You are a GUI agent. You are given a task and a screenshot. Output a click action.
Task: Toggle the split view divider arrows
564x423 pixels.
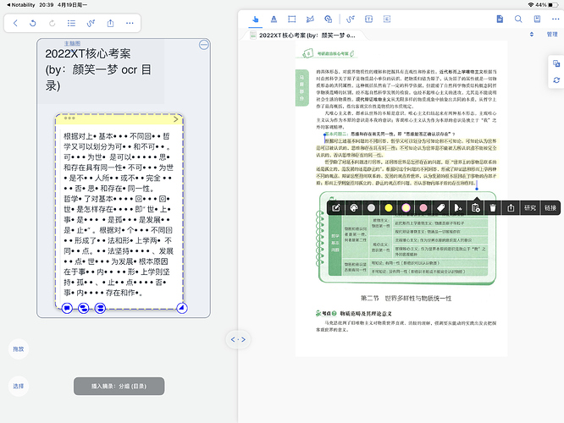tap(238, 339)
